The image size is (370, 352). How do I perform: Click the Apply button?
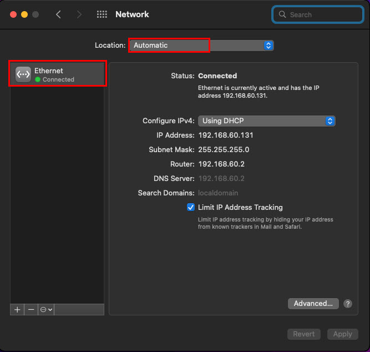pyautogui.click(x=343, y=334)
